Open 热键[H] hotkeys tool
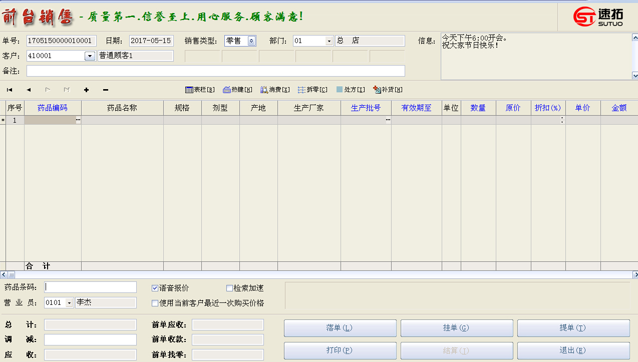 (x=237, y=90)
